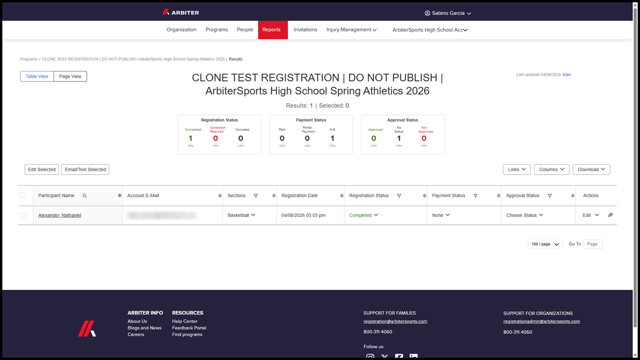The image size is (640, 360).
Task: Switch to Table View
Action: (x=37, y=76)
